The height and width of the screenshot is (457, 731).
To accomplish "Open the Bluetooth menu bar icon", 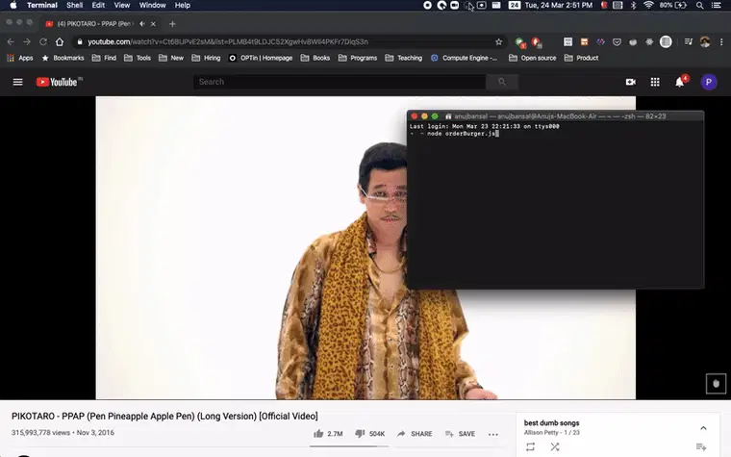I will (633, 5).
